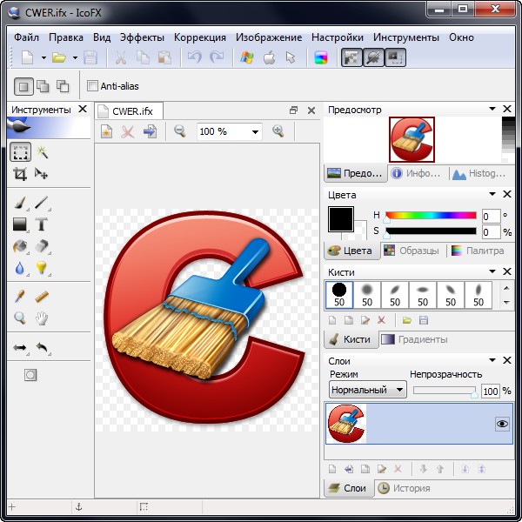This screenshot has width=522, height=522.
Task: Click the zoom out icon above canvas
Action: pyautogui.click(x=180, y=131)
